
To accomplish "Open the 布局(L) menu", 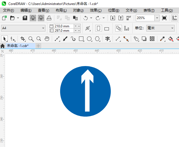I will (61, 11).
